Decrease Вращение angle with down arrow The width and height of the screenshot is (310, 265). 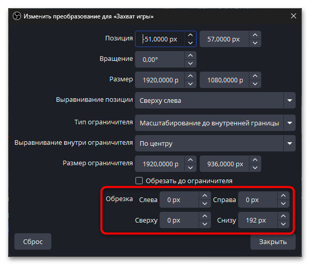pyautogui.click(x=190, y=63)
